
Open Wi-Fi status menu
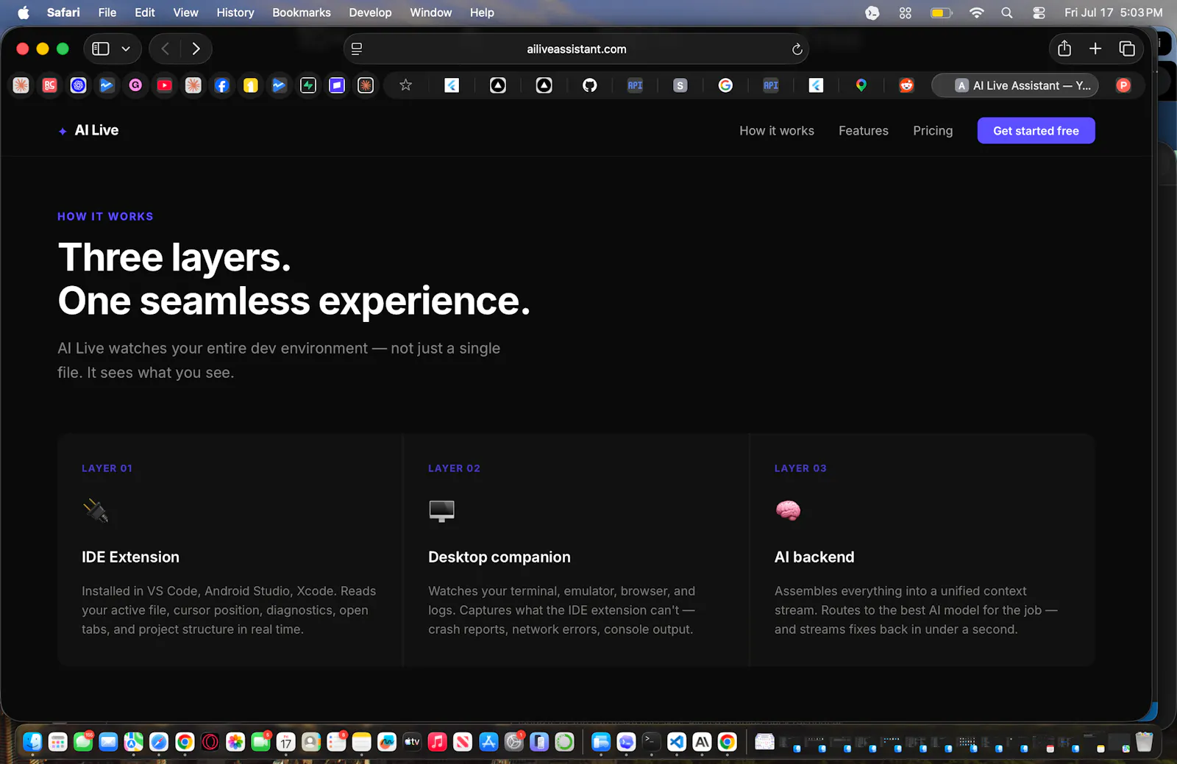point(977,13)
